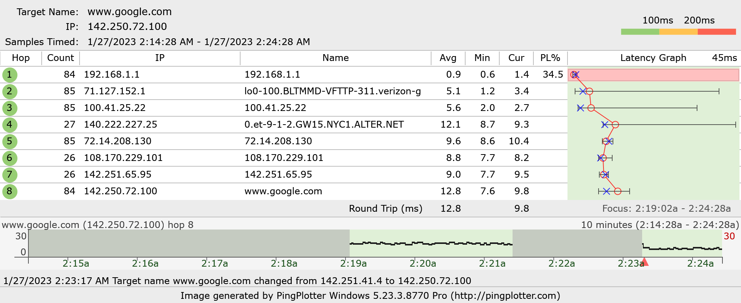Click the 2:19a tick on the timeline

coord(353,264)
